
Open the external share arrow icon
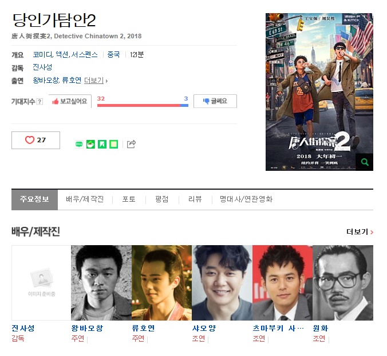coord(131,144)
